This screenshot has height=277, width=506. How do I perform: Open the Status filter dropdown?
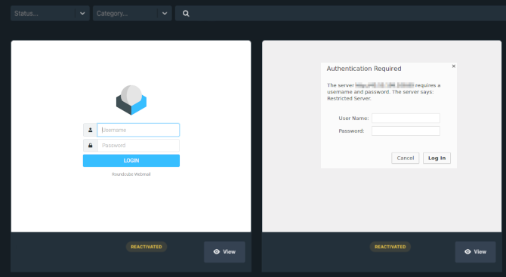pyautogui.click(x=50, y=14)
